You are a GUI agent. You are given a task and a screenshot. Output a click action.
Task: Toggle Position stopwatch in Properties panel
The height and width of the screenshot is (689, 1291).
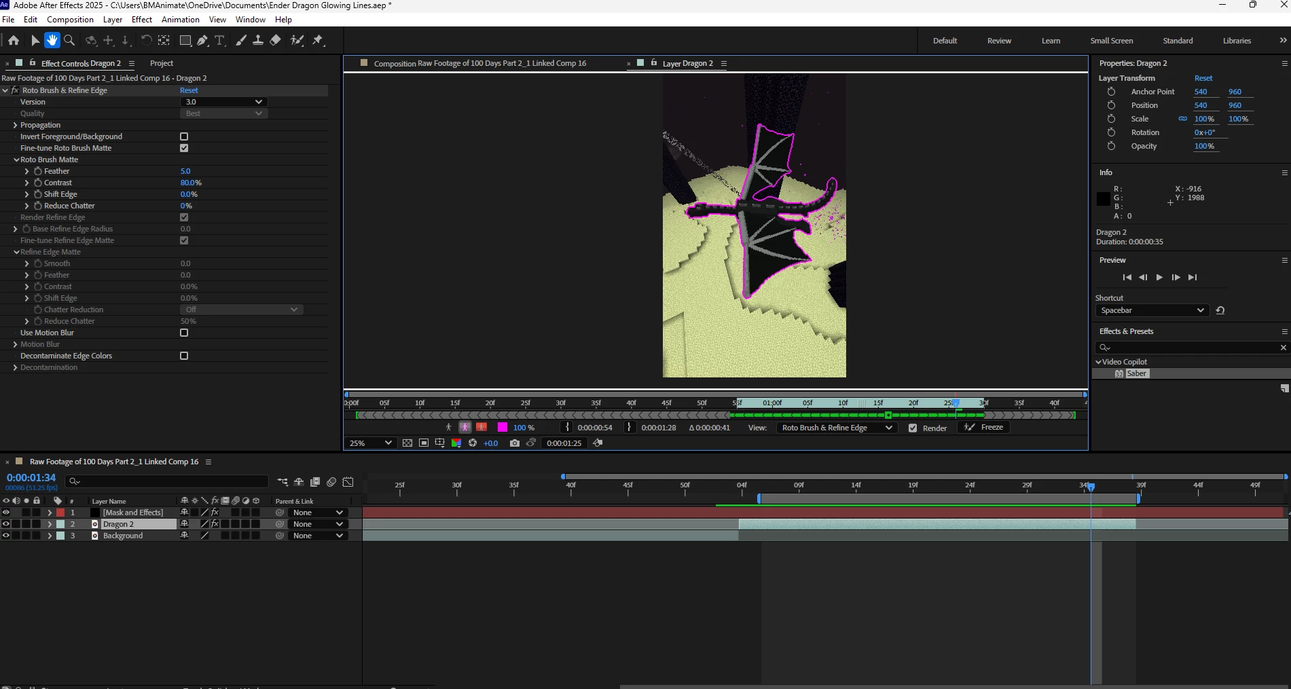click(x=1111, y=105)
